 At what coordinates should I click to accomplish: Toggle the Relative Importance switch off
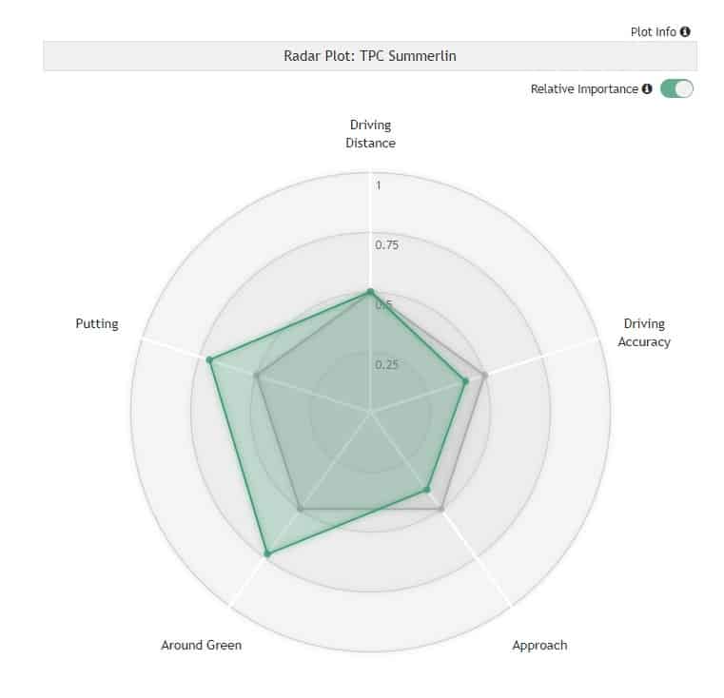(676, 88)
